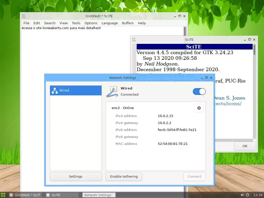Screen dimensions: 264x198
Task: Select Wired in the network list
Action: click(x=76, y=90)
